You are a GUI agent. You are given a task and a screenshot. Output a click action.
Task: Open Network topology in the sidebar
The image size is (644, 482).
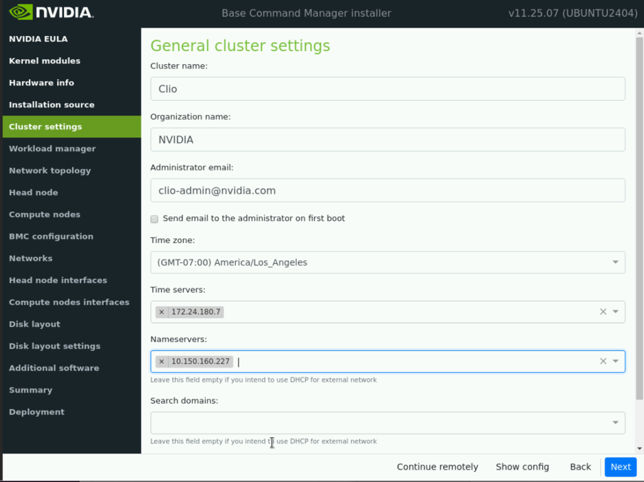pyautogui.click(x=72, y=171)
